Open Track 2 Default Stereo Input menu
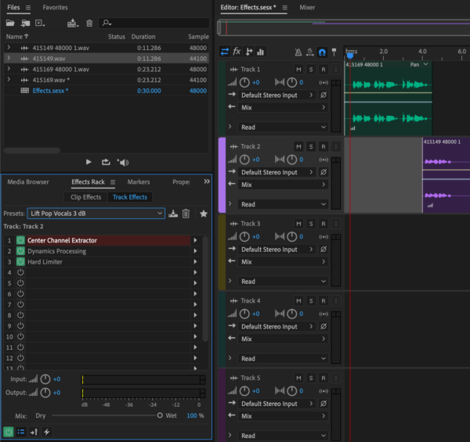Image resolution: width=470 pixels, height=442 pixels. (x=277, y=172)
